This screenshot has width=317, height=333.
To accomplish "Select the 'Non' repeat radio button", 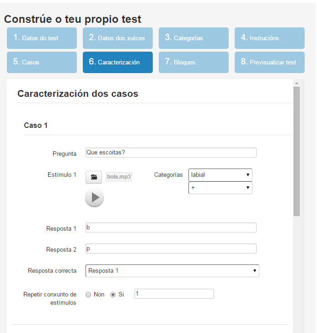I will 88,295.
